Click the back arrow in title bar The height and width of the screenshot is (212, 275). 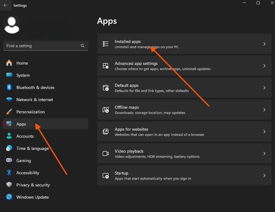pyautogui.click(x=5, y=5)
